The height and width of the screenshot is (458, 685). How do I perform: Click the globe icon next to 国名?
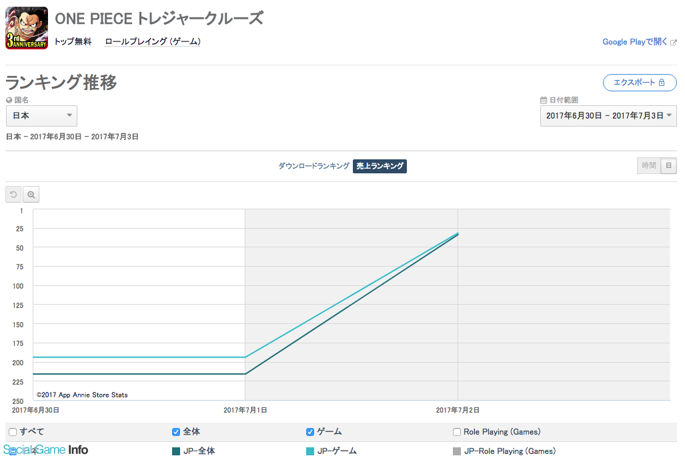9,100
